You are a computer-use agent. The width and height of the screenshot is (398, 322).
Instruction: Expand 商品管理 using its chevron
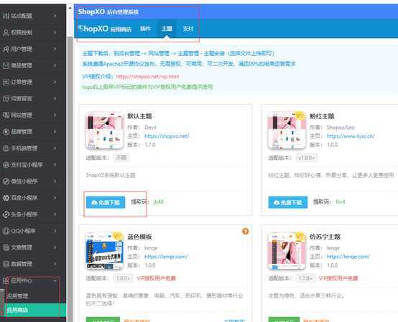[55, 65]
